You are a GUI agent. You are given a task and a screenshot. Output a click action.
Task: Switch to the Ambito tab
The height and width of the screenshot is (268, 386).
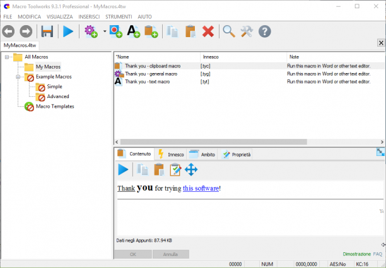point(202,155)
